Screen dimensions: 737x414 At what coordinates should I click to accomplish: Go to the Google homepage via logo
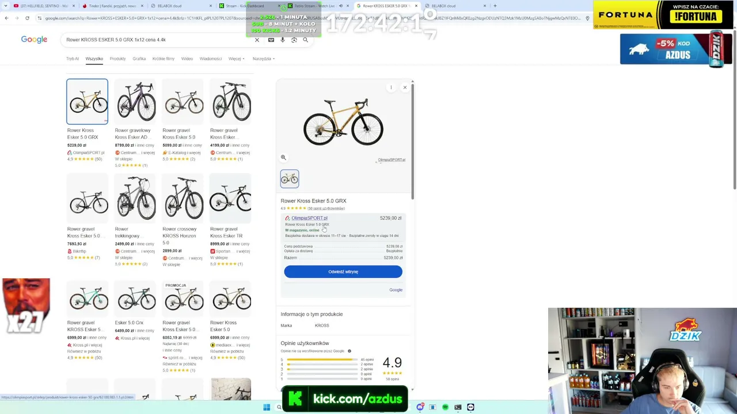click(34, 39)
